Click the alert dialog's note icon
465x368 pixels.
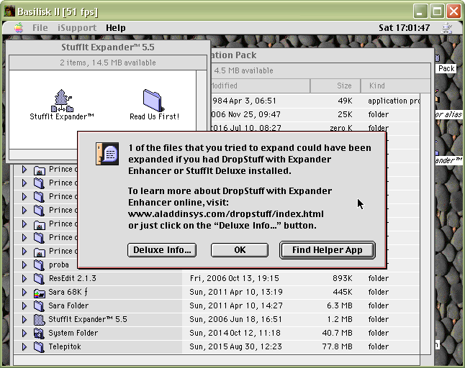pos(107,154)
